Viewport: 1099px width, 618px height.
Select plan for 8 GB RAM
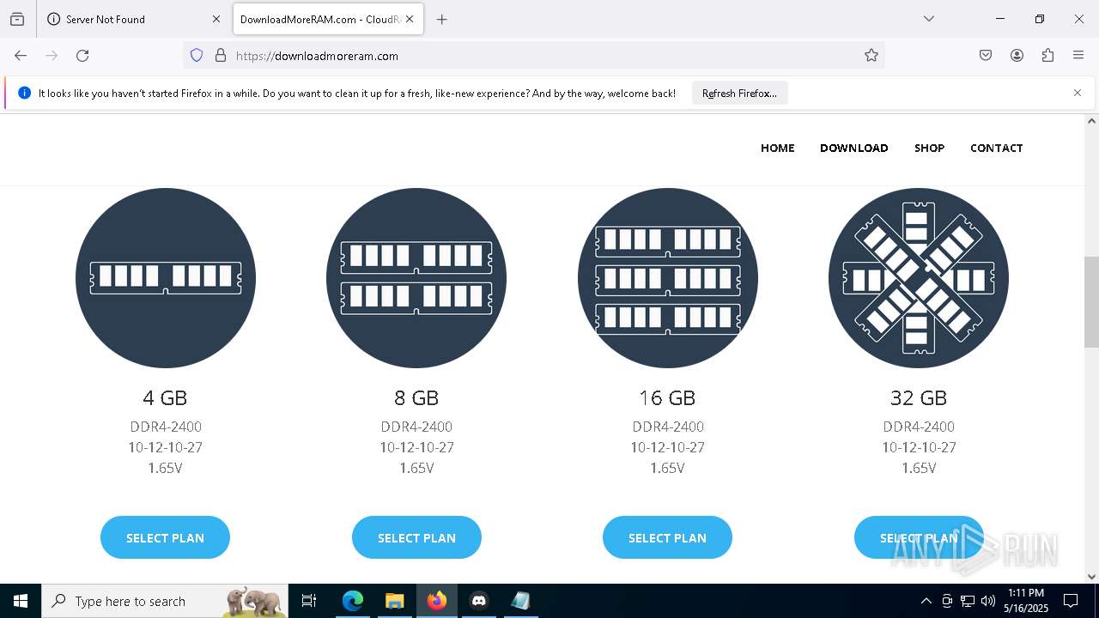coord(416,537)
